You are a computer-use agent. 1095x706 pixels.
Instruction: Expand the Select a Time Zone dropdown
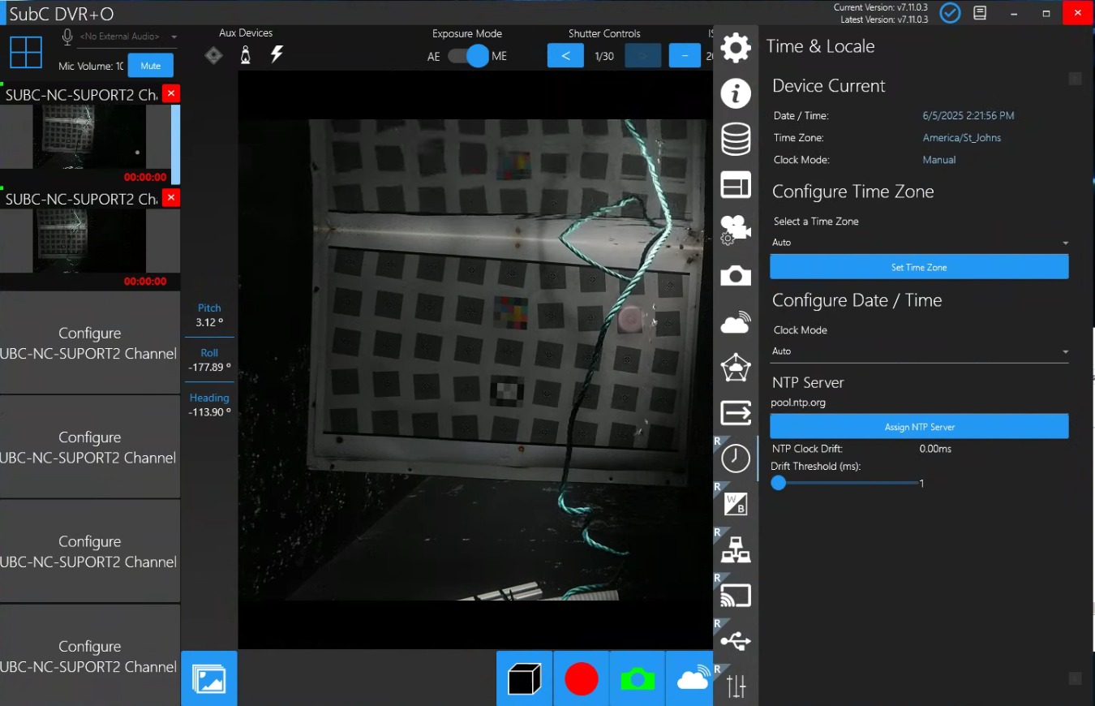918,243
